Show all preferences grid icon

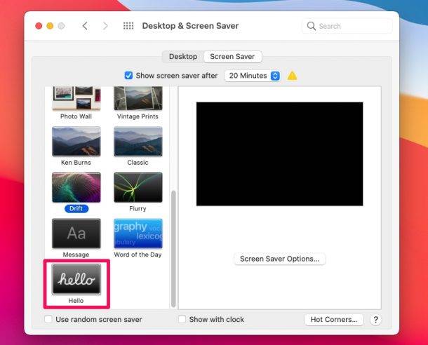[x=128, y=26]
